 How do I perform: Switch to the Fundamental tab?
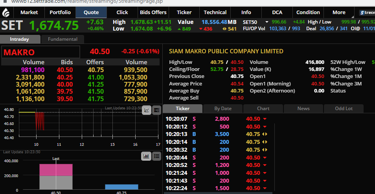63,39
